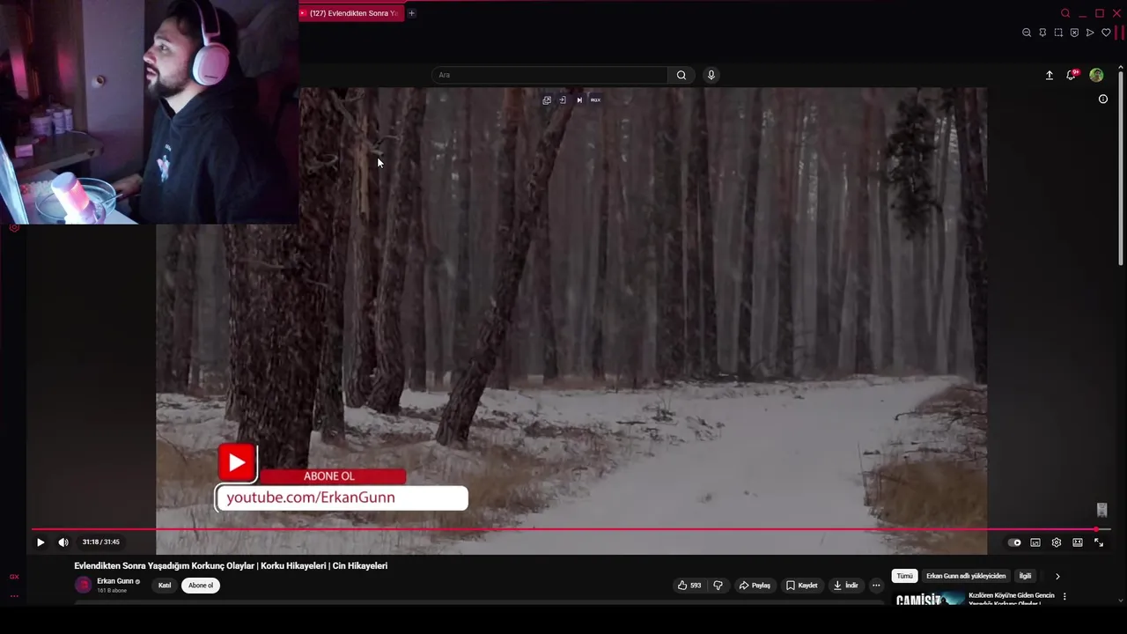Select the (127) Evlendikten Sonra browser tab

tap(352, 13)
